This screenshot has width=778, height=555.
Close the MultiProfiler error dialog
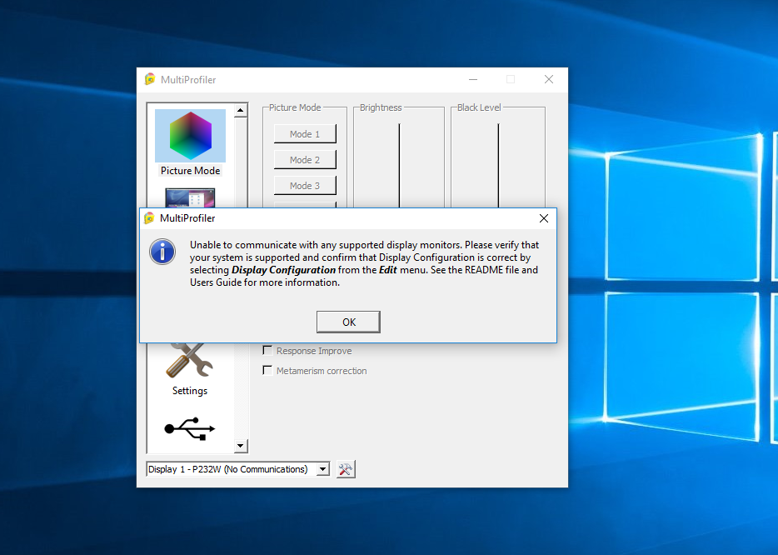click(x=544, y=218)
